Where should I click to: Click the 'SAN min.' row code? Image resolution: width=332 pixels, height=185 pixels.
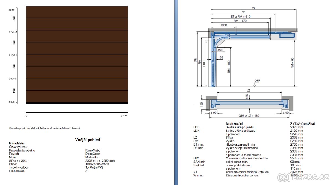point(199,162)
